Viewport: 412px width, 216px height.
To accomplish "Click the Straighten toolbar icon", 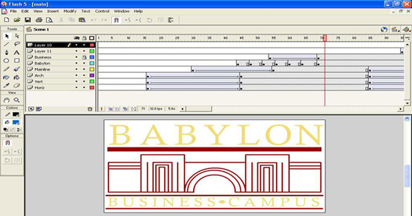I will point(138,20).
